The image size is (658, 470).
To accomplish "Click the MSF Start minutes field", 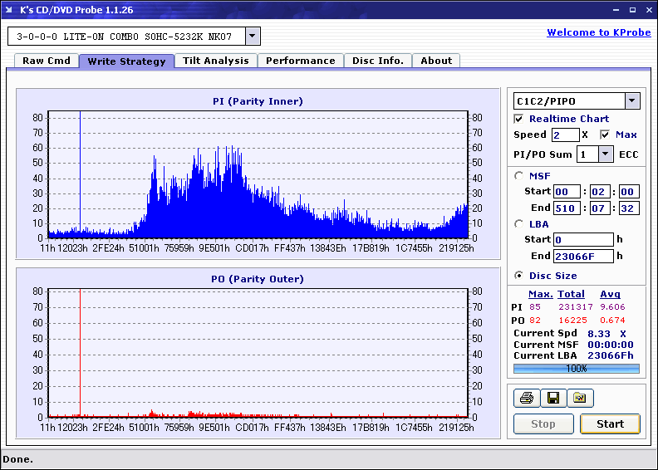I will click(567, 192).
